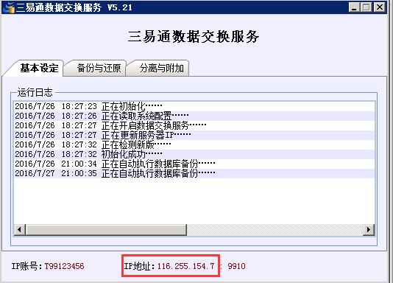Select the 正在读取系统配置 log entry
Image resolution: width=393 pixels, height=283 pixels.
pos(194,116)
